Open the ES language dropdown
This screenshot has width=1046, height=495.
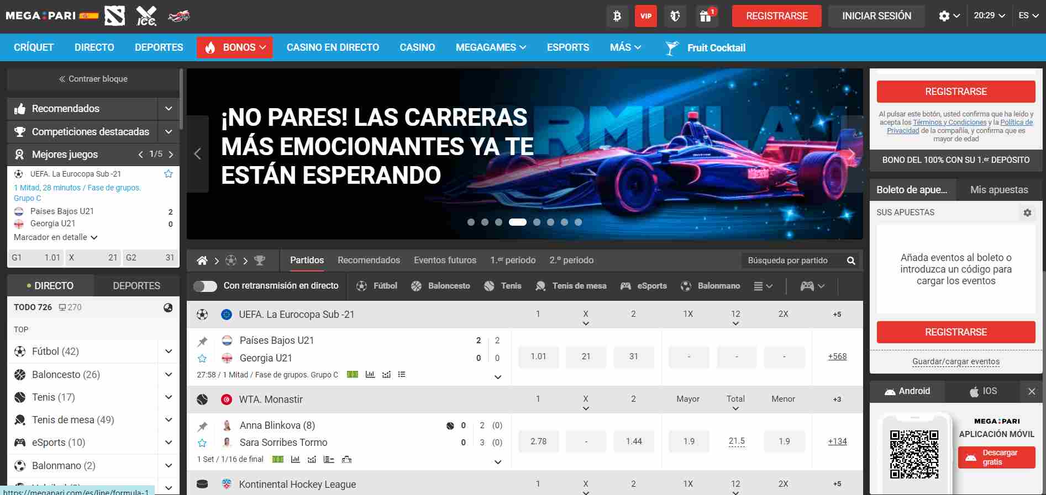[x=1028, y=16]
